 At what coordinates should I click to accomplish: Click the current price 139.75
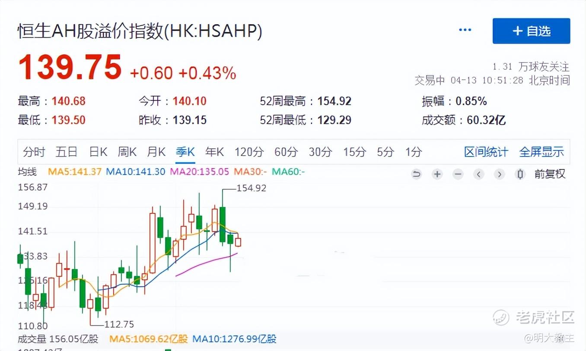[70, 67]
